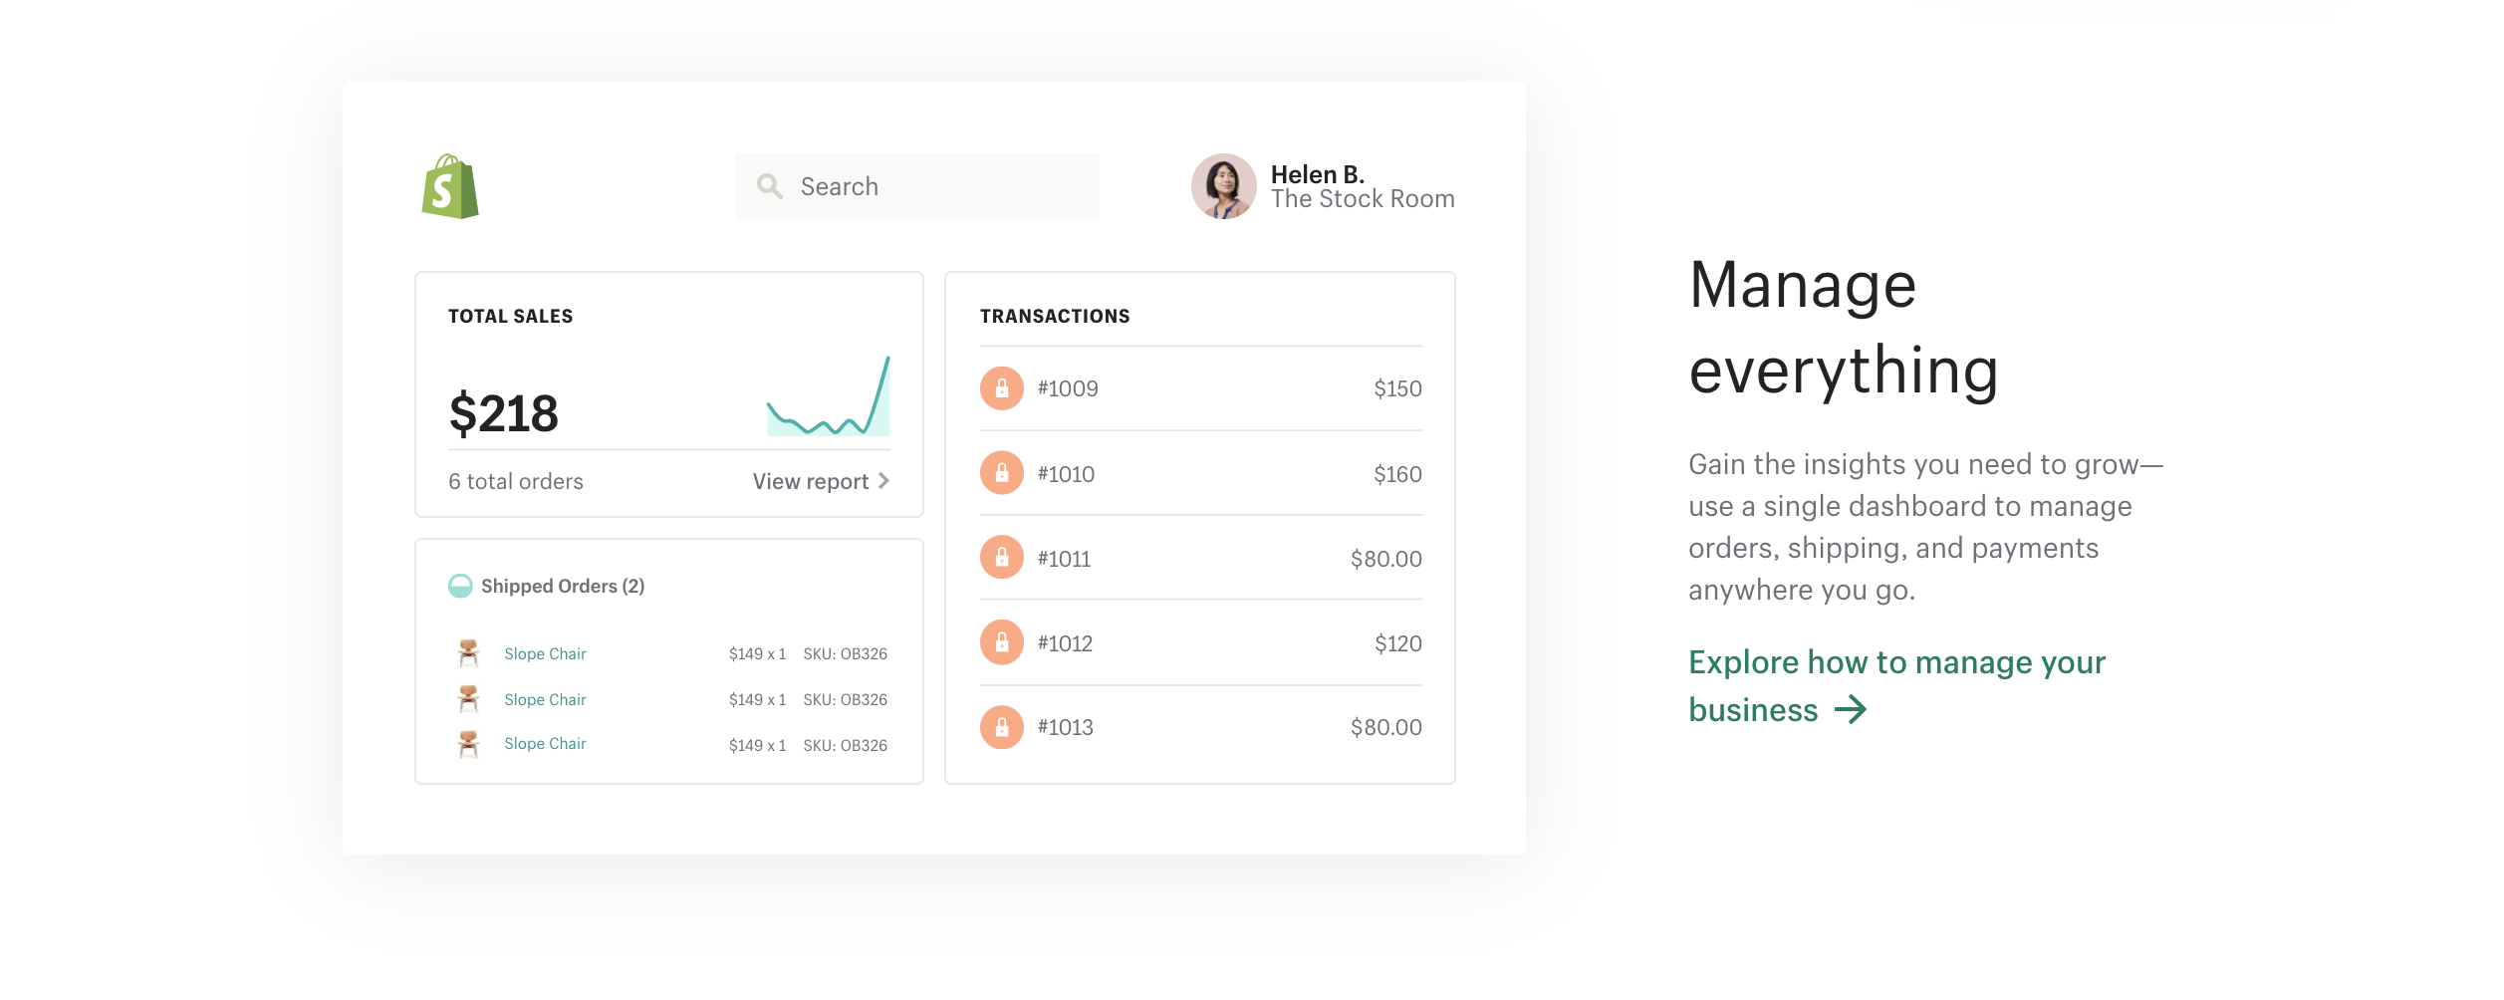Click the Shipped Orders package icon
The width and height of the screenshot is (2504, 1000).
tap(461, 586)
